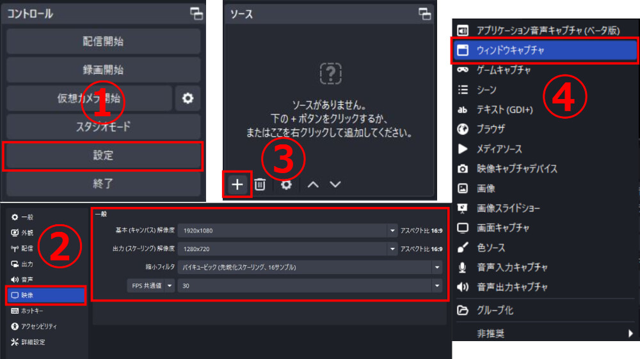
Task: Click the 設定 button
Action: click(103, 156)
